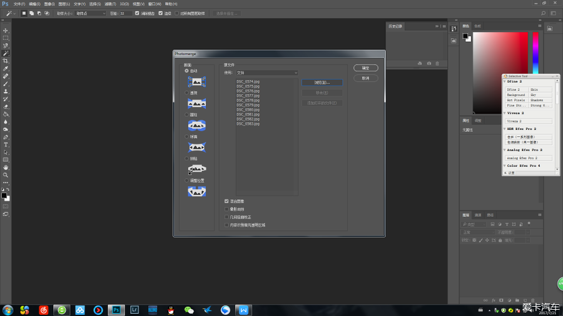
Task: Choose the 圆柱 (Cylindrical) layout radio button
Action: coord(186,115)
